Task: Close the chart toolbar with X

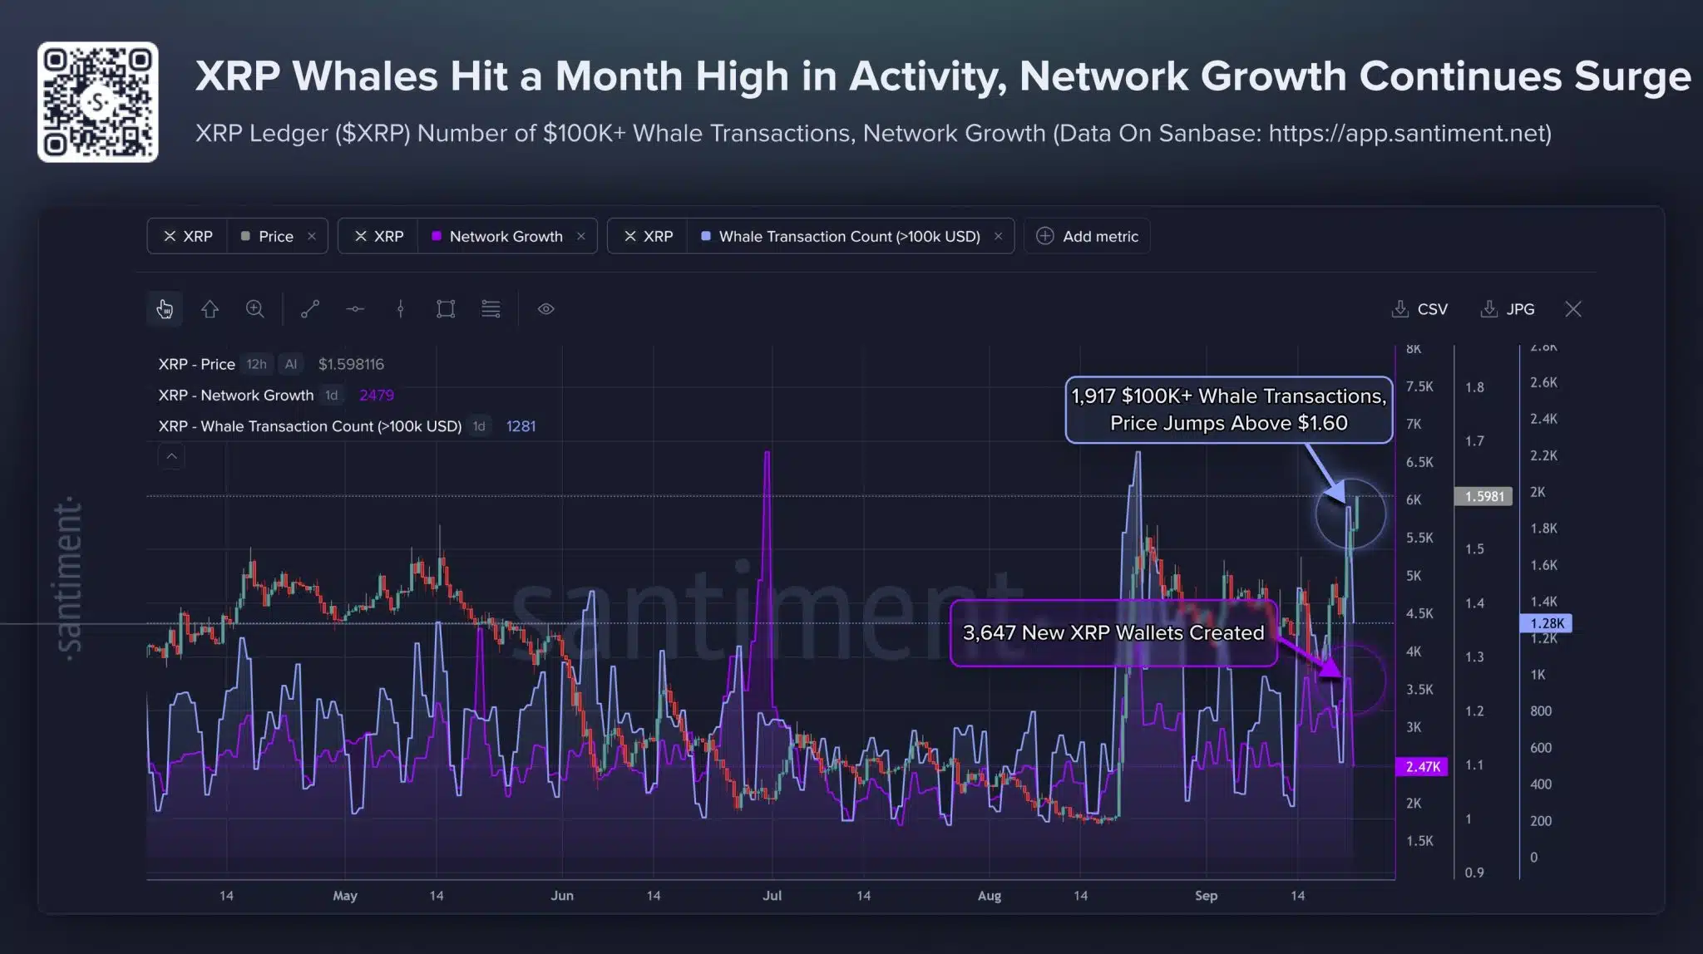Action: 1573,309
